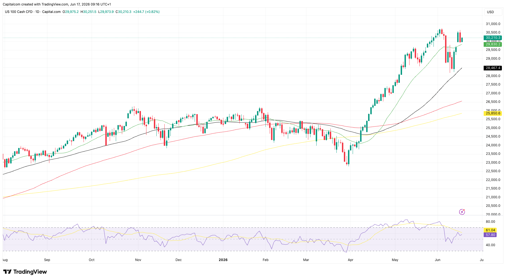
Task: Click the purple lightning bolt icon
Action: (x=462, y=212)
